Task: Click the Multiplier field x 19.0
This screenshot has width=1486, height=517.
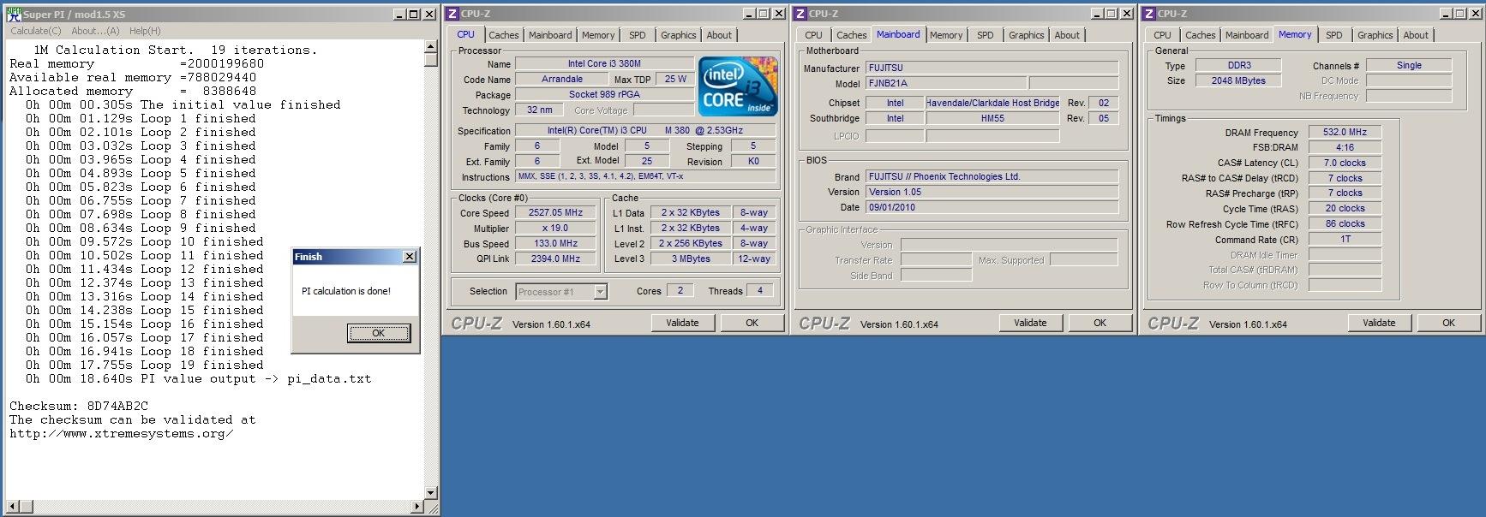Action: pos(556,229)
